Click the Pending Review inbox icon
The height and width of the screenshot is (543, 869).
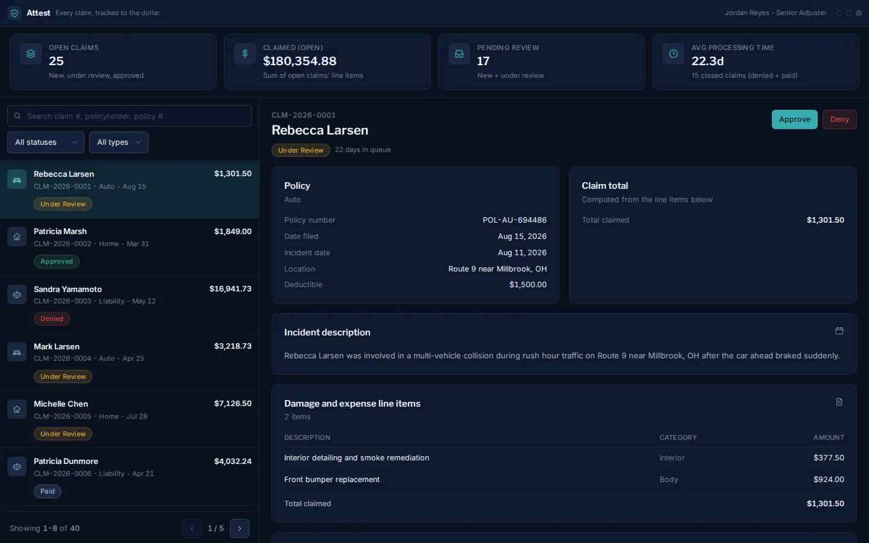[x=459, y=54]
